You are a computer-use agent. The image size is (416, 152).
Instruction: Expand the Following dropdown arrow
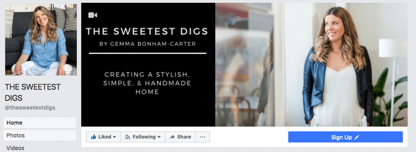[x=159, y=137]
